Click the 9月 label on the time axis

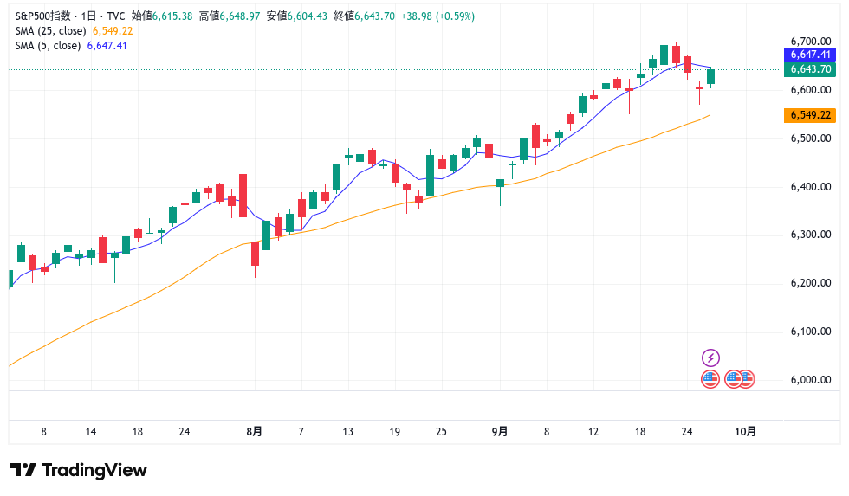coord(499,431)
